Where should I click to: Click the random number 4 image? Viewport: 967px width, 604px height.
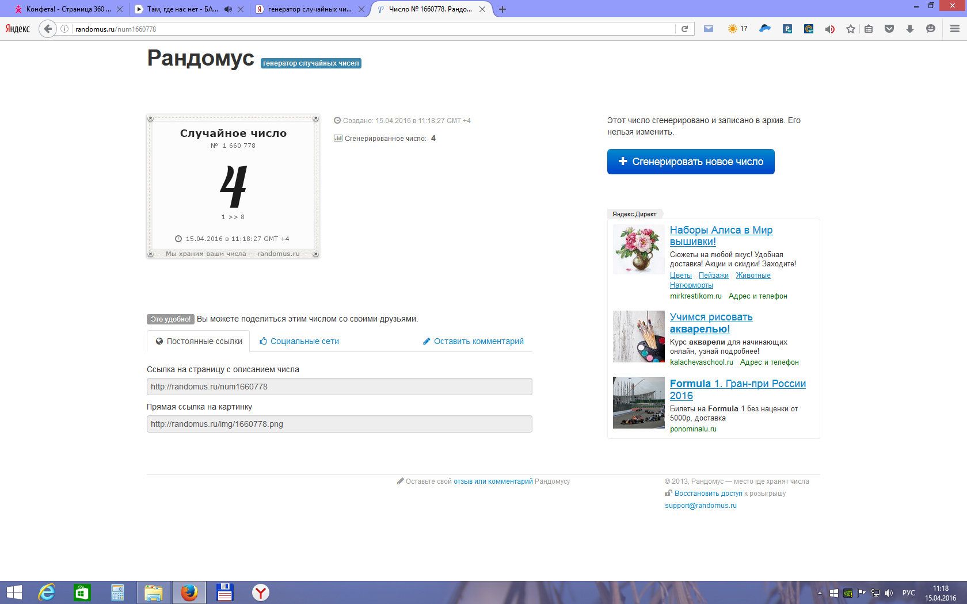coord(233,186)
